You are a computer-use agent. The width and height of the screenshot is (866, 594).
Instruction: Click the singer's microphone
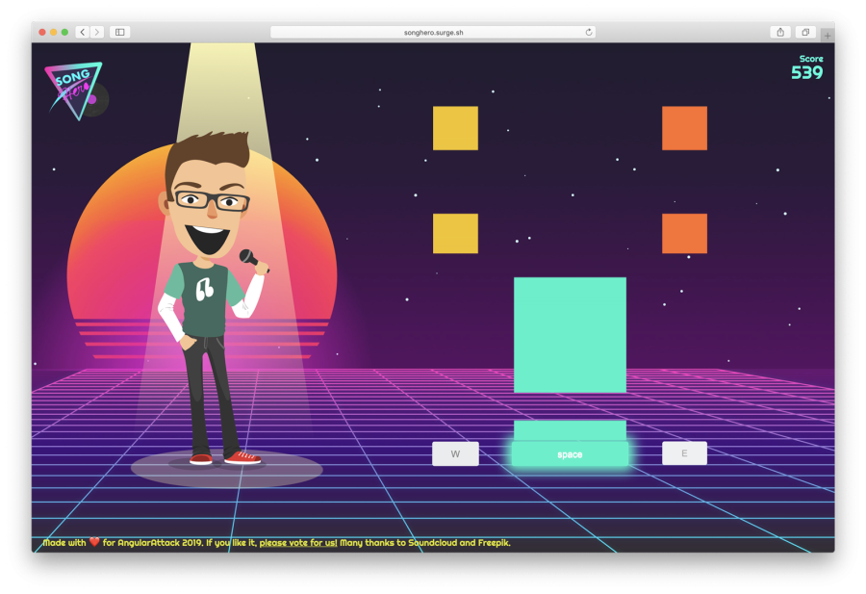point(252,259)
